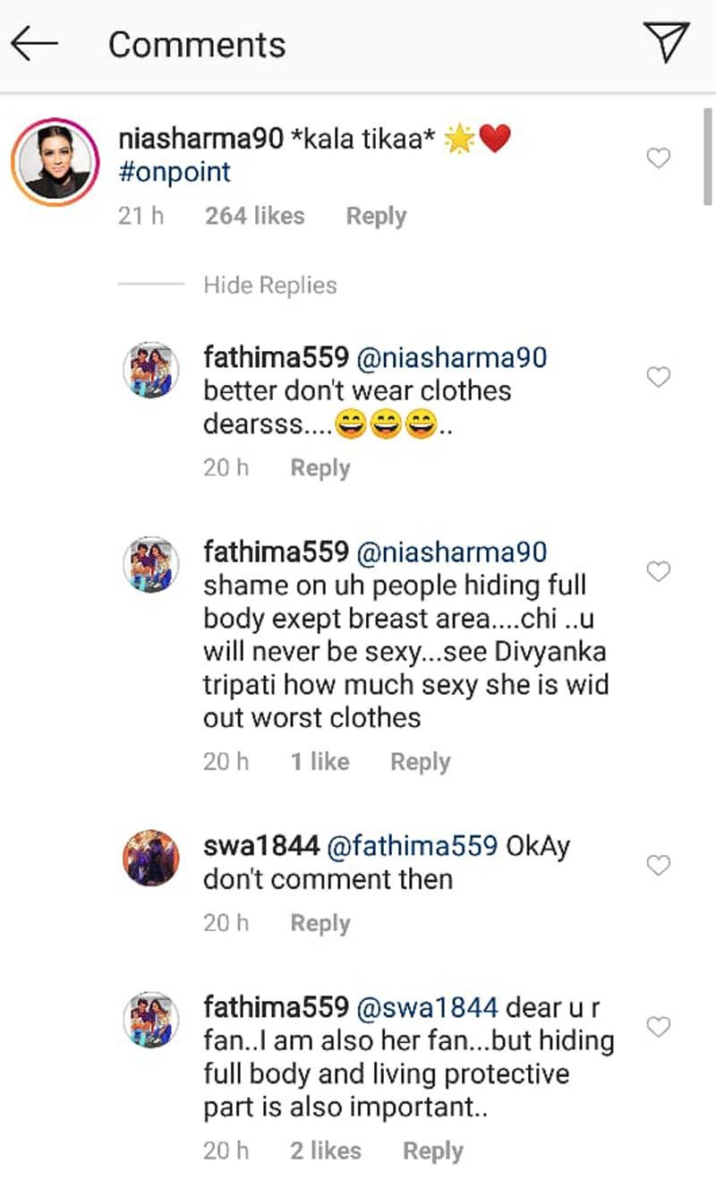This screenshot has height=1189, width=716.
Task: Like the 'dear u r fan' reply
Action: tap(659, 1026)
